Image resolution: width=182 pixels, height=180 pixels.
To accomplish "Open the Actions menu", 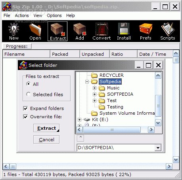I will pos(22,15).
